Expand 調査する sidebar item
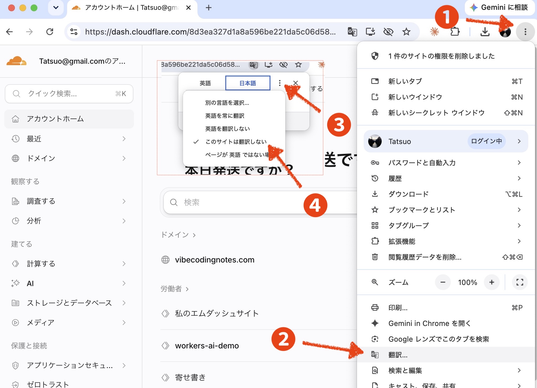The image size is (537, 388). click(x=69, y=201)
